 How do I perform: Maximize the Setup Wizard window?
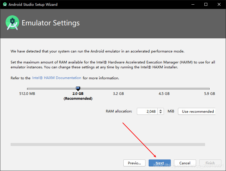(206, 5)
